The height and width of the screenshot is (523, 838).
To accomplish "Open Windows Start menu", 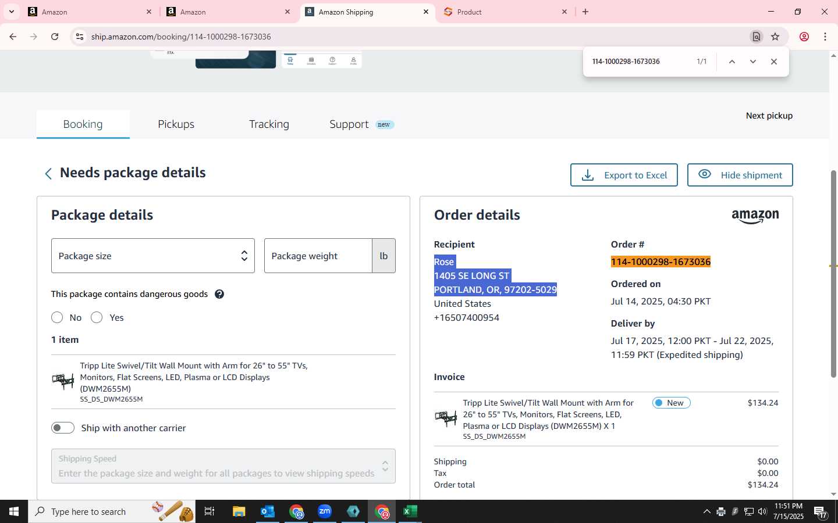I will [14, 511].
